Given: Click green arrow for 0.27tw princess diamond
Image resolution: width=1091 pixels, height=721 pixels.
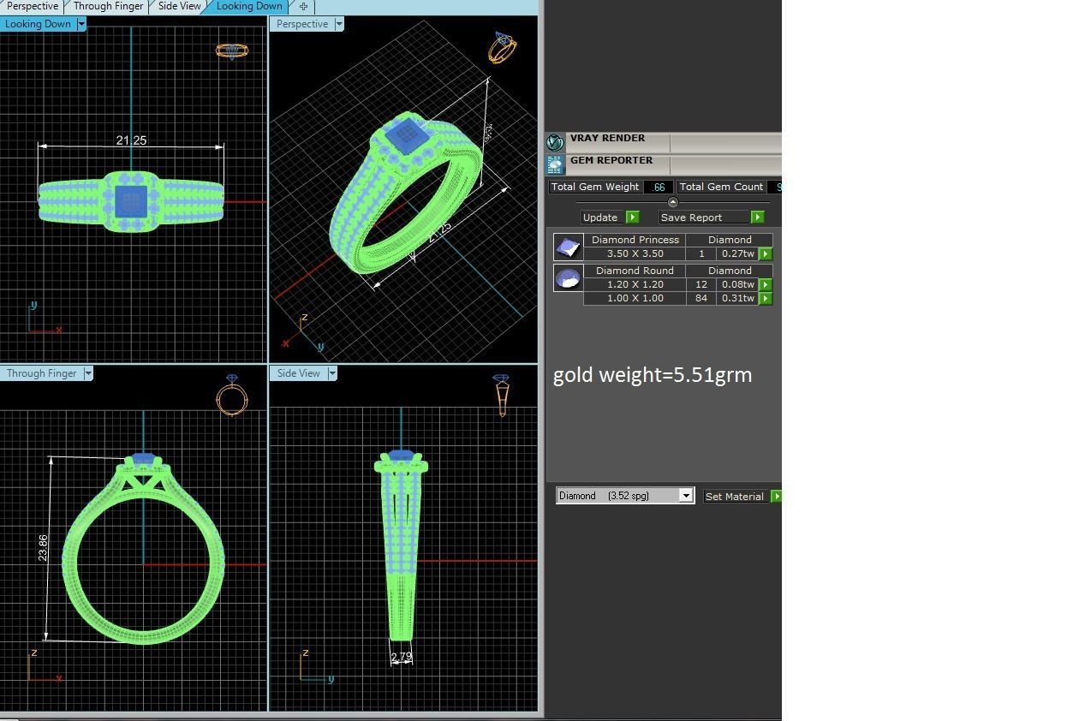Looking at the screenshot, I should coord(766,253).
